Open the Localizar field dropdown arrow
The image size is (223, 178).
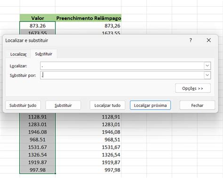coord(207,66)
